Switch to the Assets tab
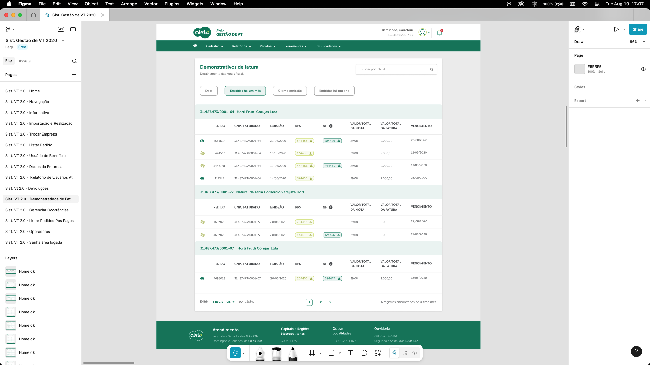Screen dimensions: 650x365 coord(24,61)
